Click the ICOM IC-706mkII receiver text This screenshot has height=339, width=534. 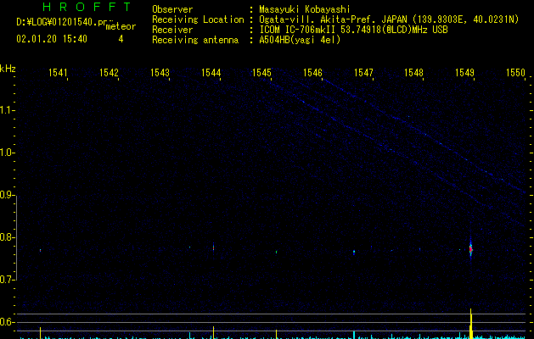[353, 30]
